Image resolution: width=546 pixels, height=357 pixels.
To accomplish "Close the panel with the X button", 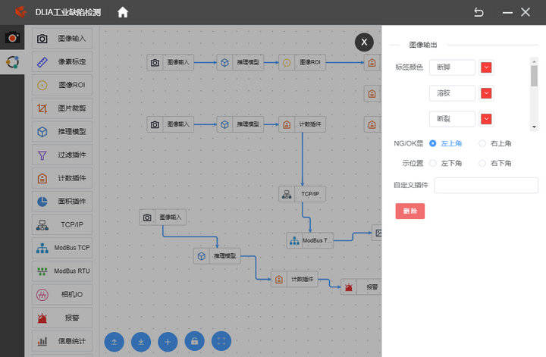I will pyautogui.click(x=364, y=42).
